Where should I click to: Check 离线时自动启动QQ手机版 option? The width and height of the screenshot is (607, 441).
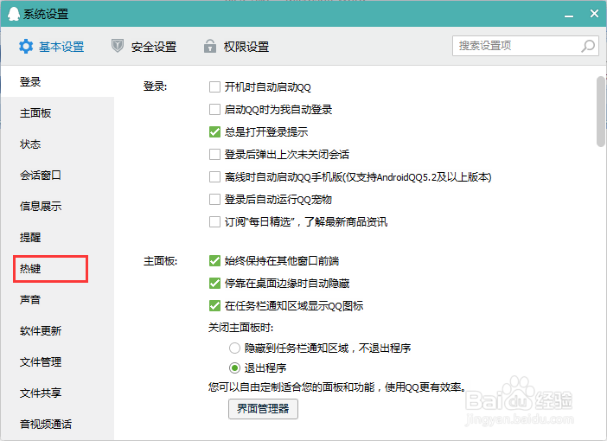pos(214,177)
